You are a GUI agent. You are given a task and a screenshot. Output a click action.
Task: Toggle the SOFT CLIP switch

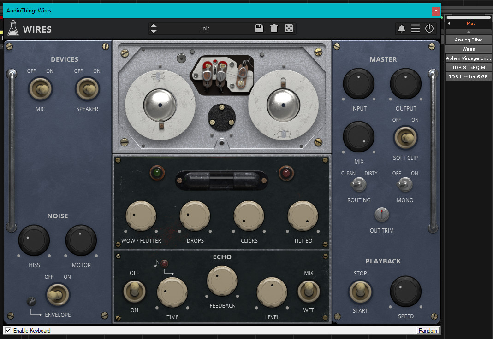pos(405,138)
